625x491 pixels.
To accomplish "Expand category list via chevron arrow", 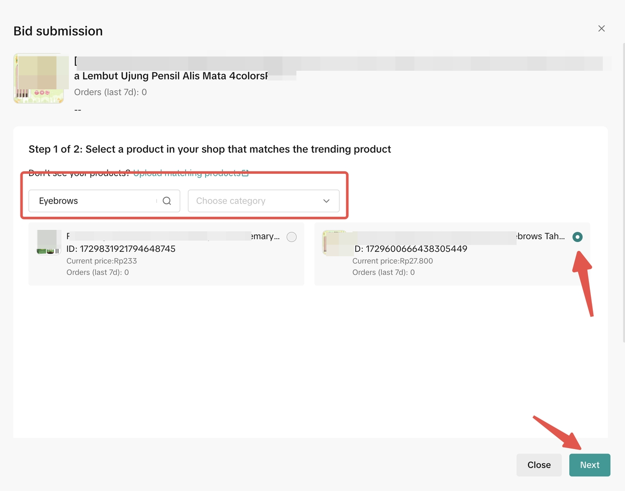I will click(326, 201).
